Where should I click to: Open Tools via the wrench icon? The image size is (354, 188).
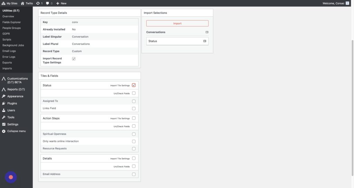click(4, 117)
